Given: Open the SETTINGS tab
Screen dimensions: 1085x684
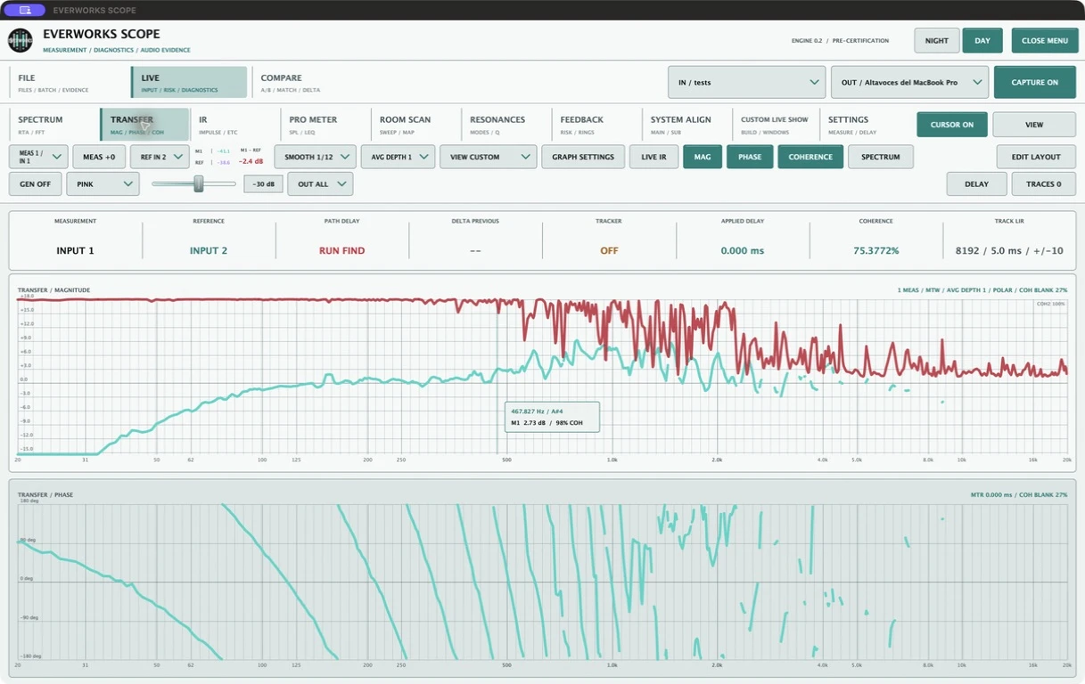Looking at the screenshot, I should (865, 125).
